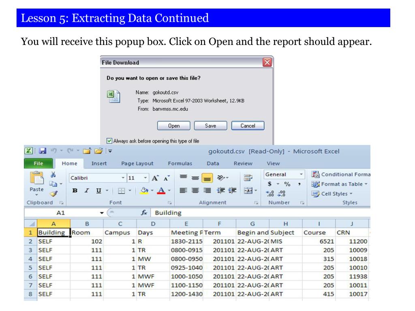This screenshot has height=311, width=415.
Task: Toggle Center text alignment
Action: click(195, 190)
